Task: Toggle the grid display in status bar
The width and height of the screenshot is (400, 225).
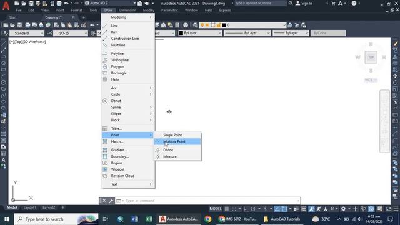Action: tap(226, 209)
